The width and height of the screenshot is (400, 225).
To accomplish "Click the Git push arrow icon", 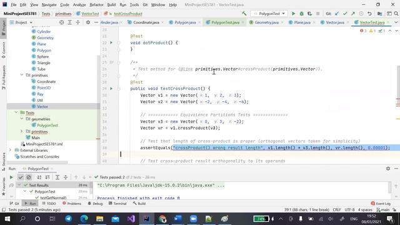I will [353, 14].
